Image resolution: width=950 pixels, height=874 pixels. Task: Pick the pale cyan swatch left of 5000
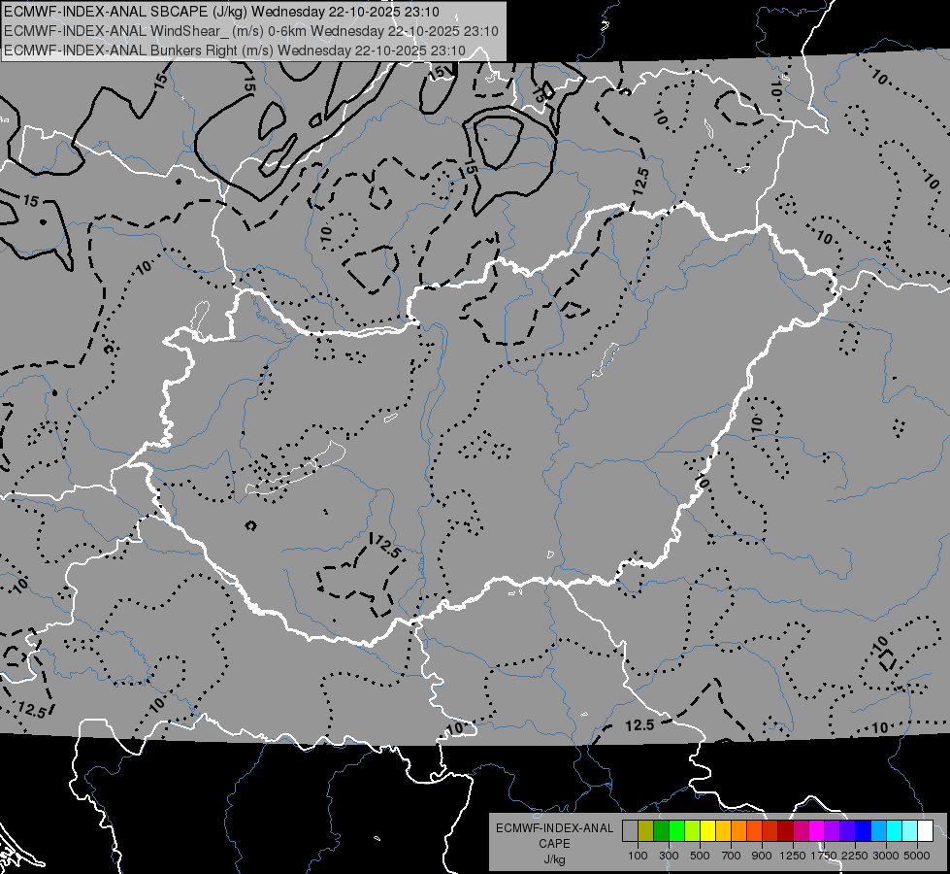910,831
